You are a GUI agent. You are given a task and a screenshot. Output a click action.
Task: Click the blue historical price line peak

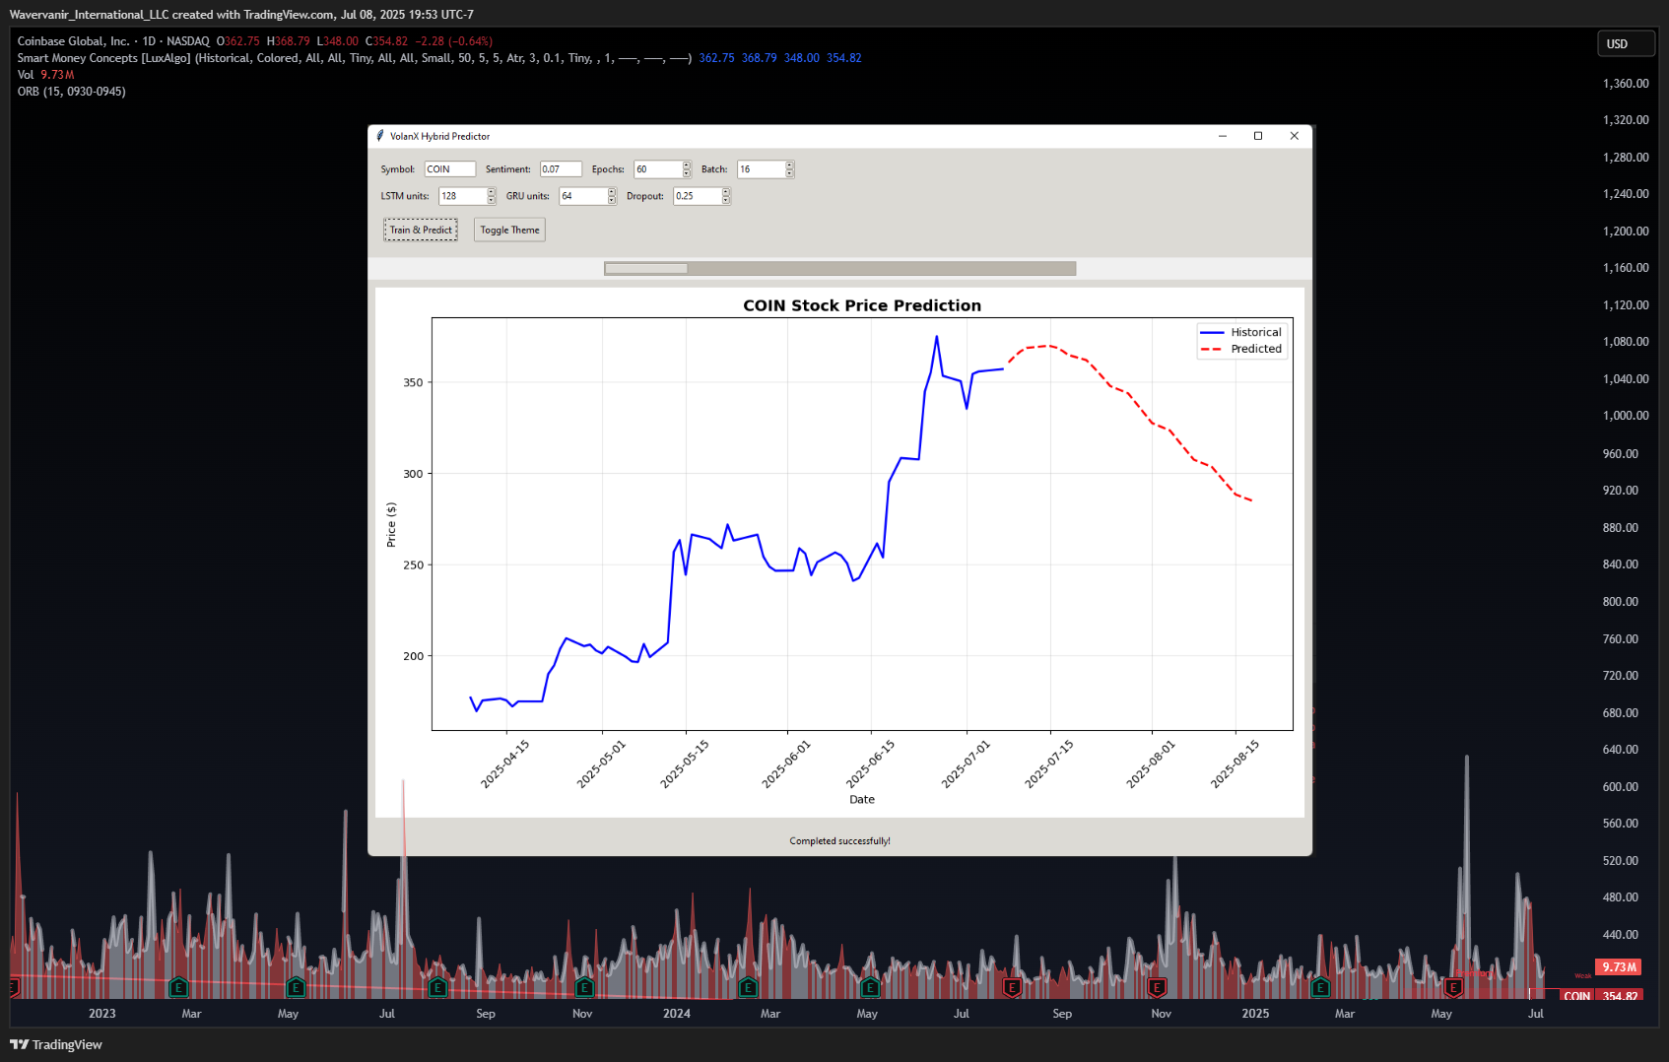pos(937,338)
